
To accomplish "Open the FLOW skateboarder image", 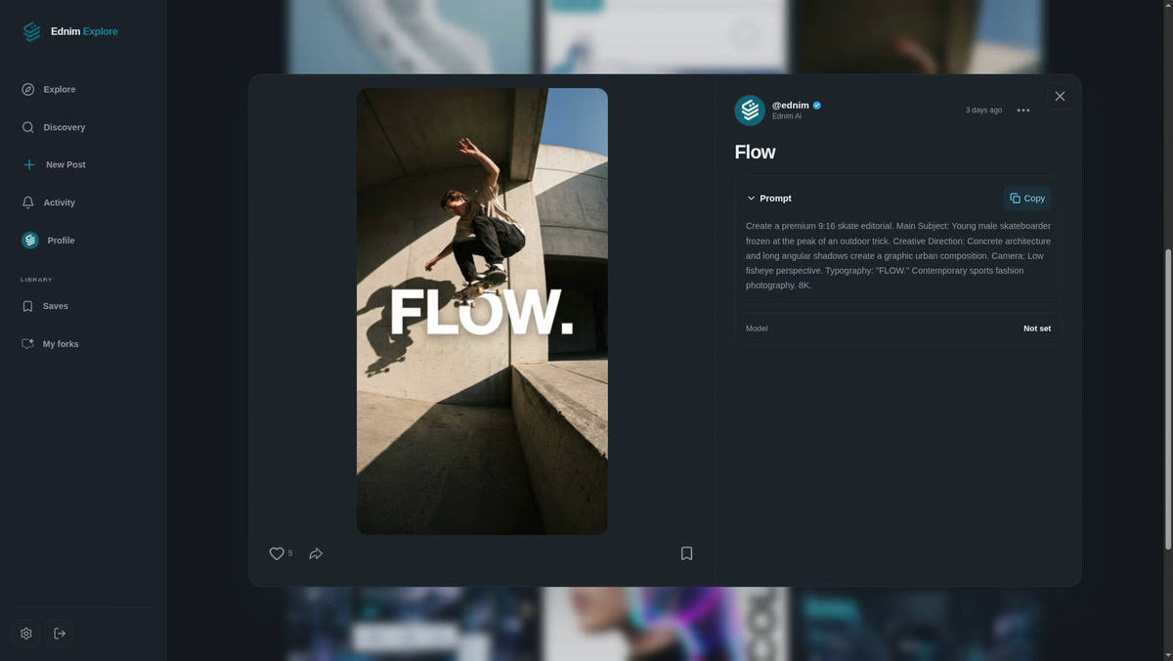I will [x=482, y=311].
